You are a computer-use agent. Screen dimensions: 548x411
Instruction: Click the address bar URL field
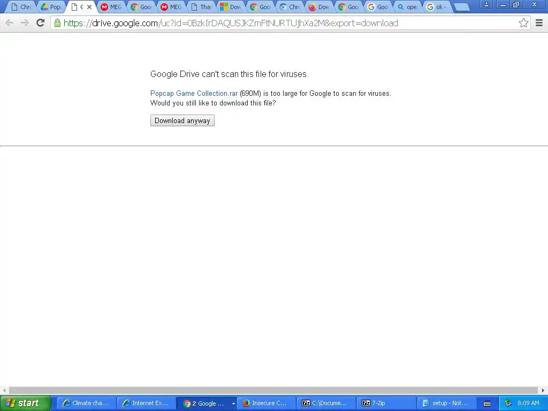pos(290,23)
